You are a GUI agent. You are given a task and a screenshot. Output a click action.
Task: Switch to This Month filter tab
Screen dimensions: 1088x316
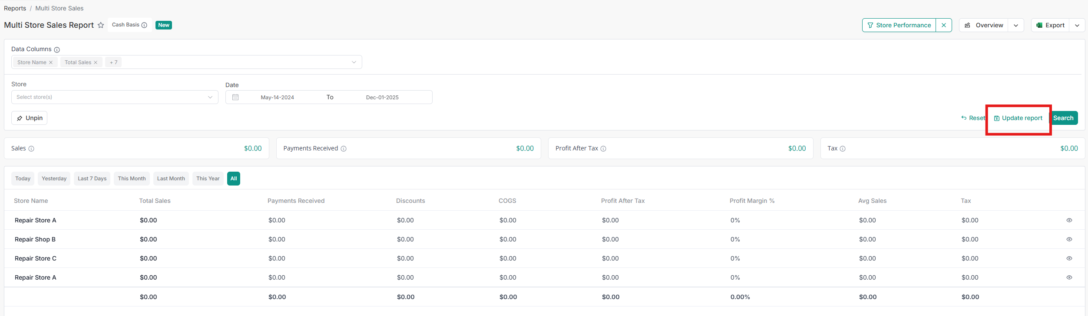tap(132, 179)
